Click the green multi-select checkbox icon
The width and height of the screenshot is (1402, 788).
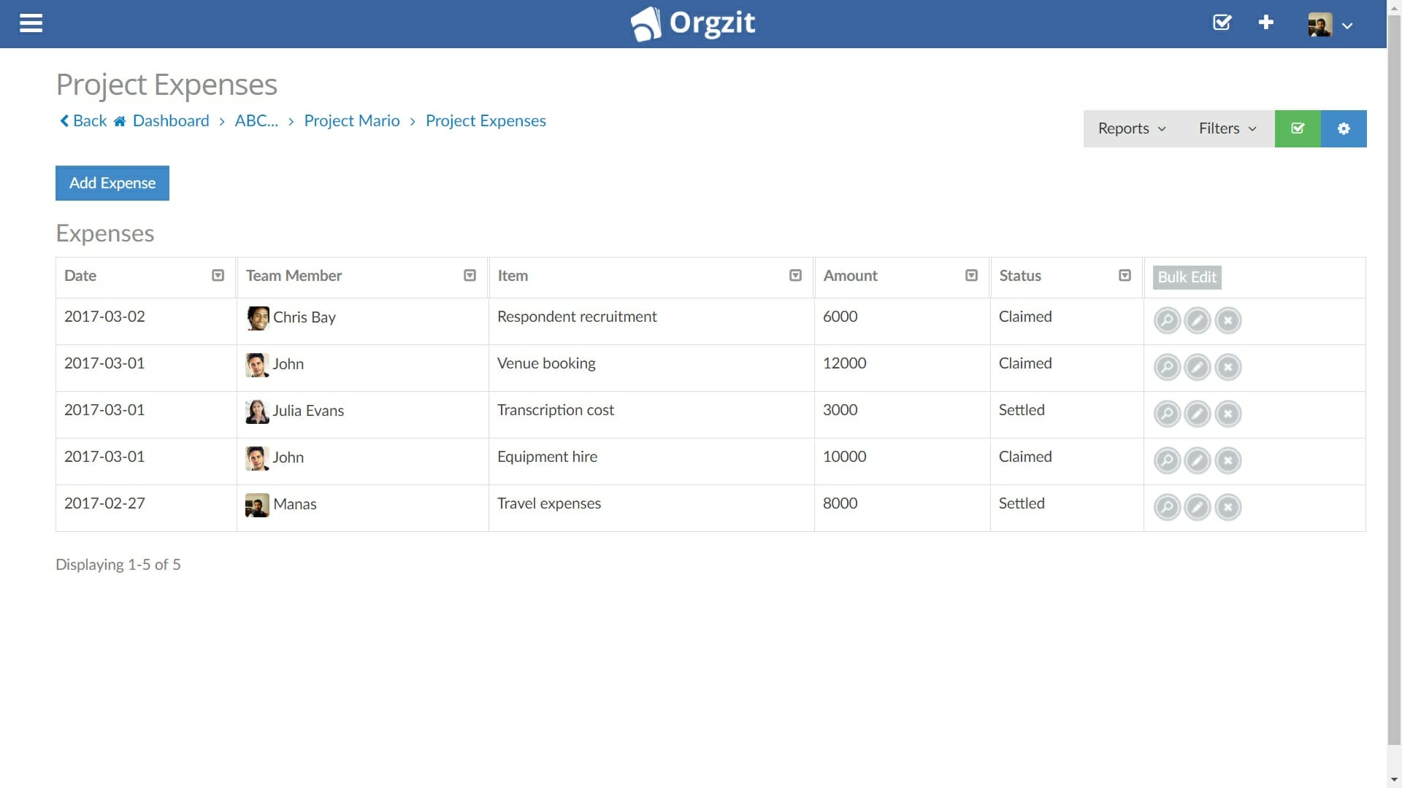tap(1298, 128)
